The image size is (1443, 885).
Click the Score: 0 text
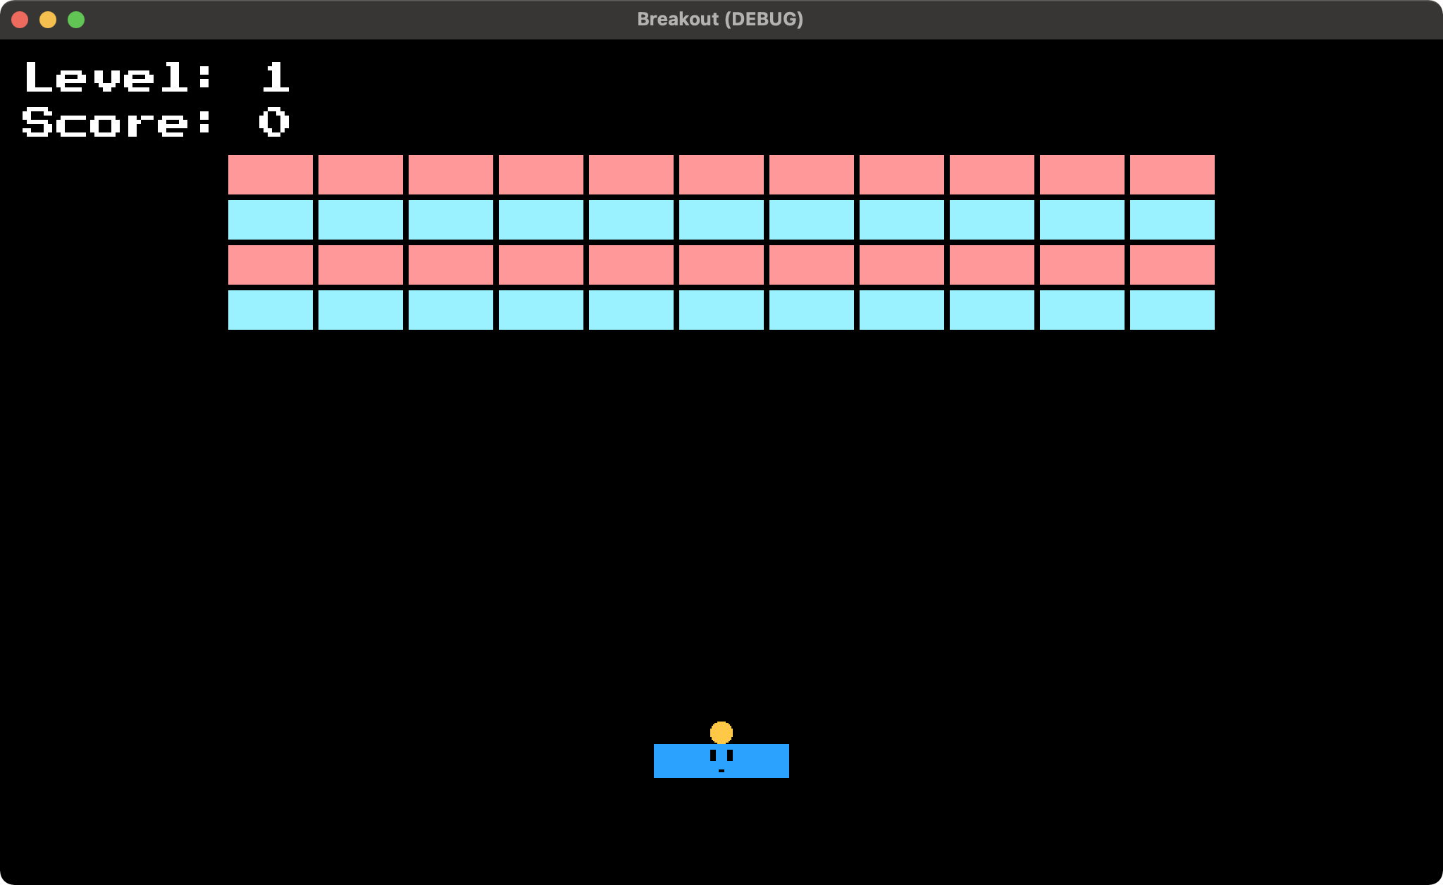[x=156, y=122]
